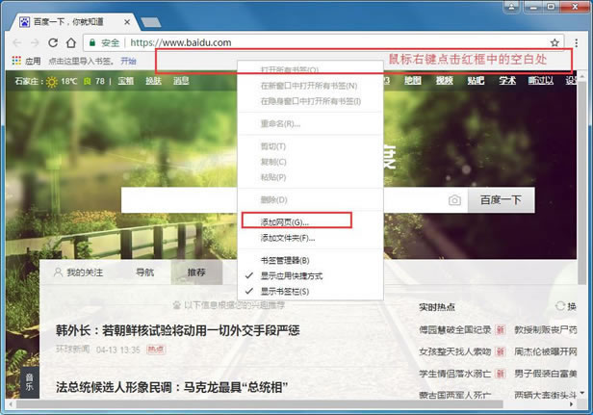
Task: Toggle 显示书签栏(S) checked menu item
Action: (x=310, y=292)
